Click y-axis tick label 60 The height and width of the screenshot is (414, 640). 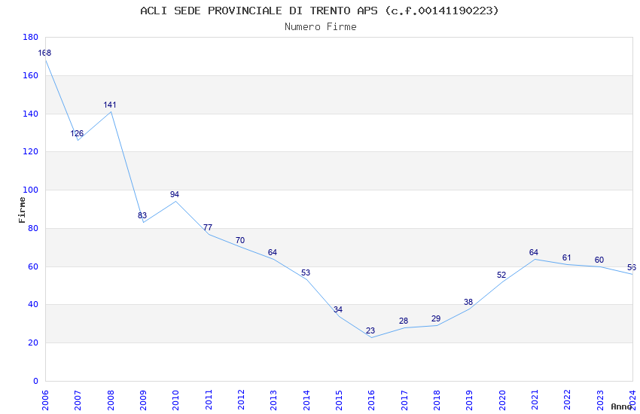[33, 266]
